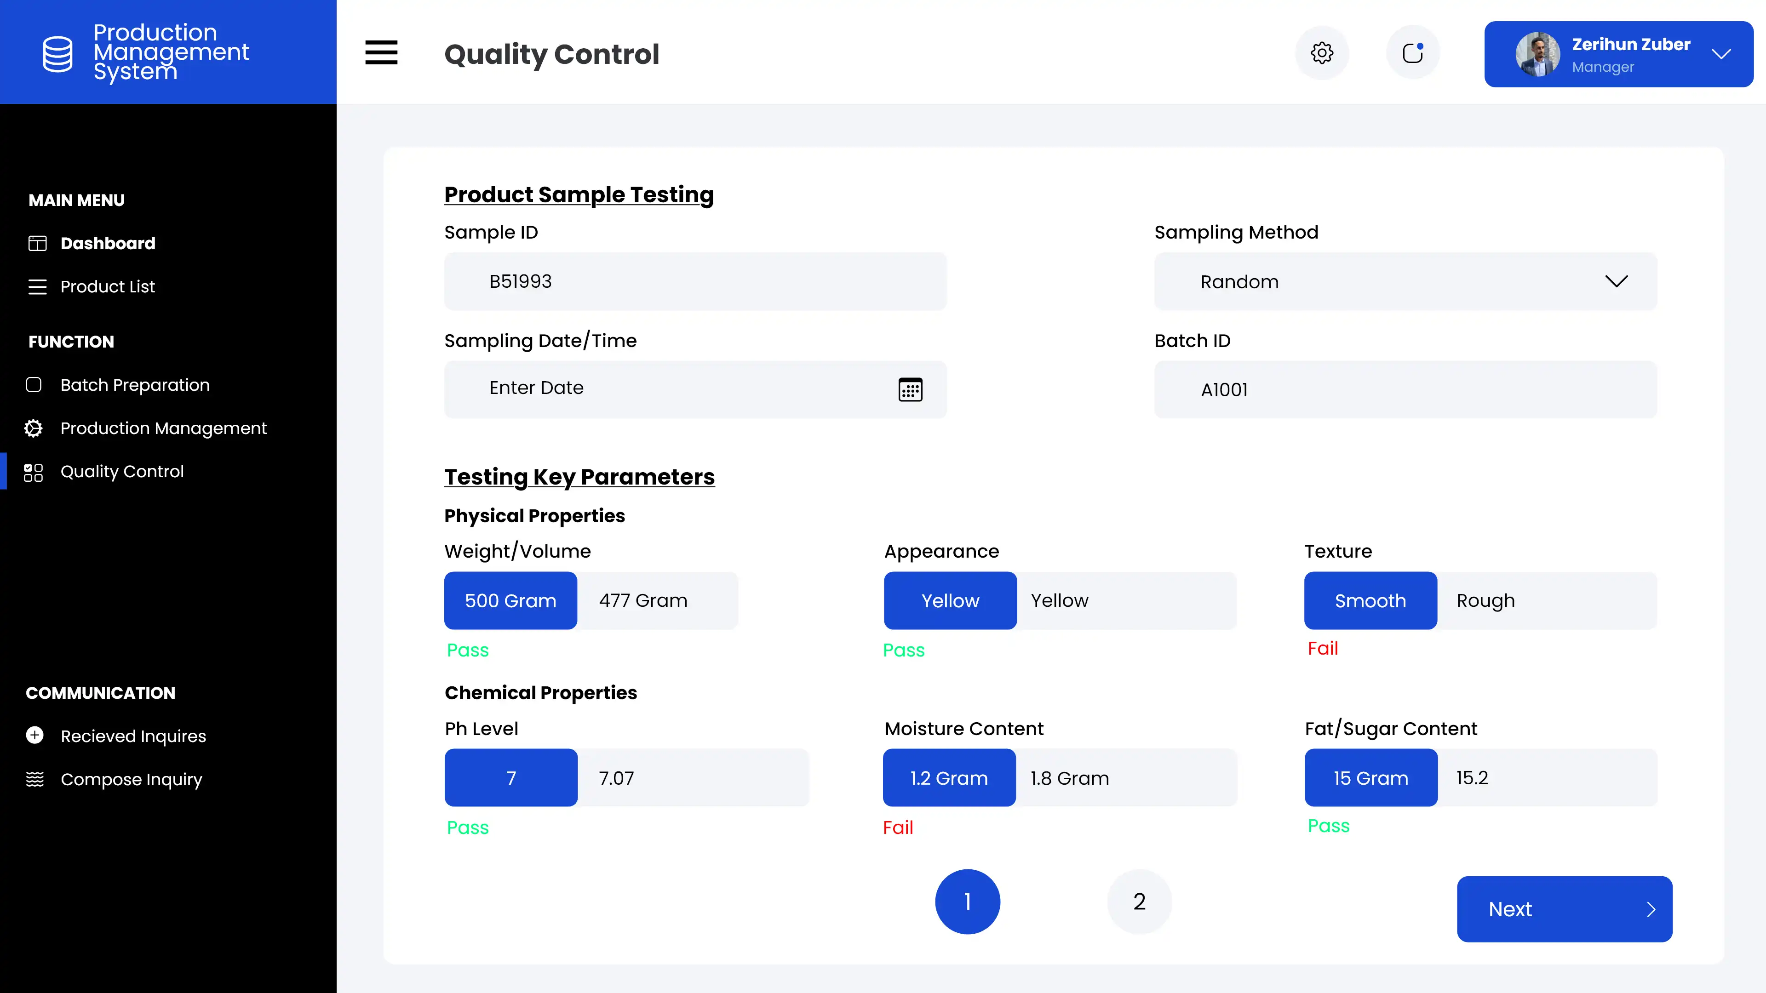Open settings via the gear icon
The image size is (1766, 993).
click(1322, 53)
